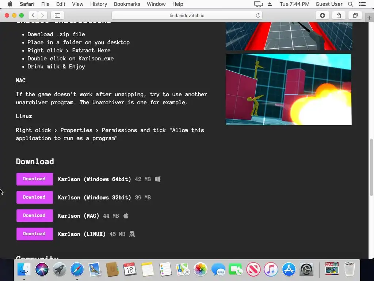Open the Share button in Safari toolbar
This screenshot has width=374, height=281.
tap(339, 15)
